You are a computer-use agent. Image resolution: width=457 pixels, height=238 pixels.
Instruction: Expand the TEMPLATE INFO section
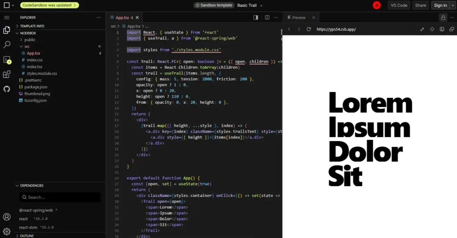point(32,26)
